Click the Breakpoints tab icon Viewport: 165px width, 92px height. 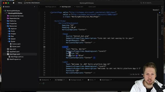40,80
